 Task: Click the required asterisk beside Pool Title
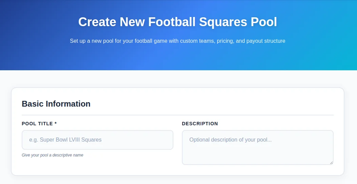(56, 124)
